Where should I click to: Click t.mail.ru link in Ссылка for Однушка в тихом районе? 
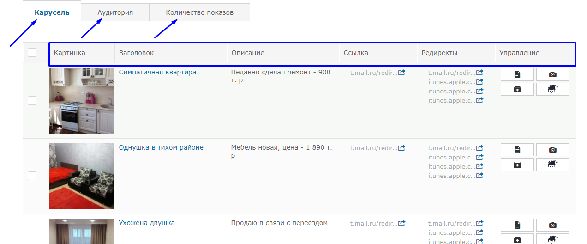click(374, 148)
